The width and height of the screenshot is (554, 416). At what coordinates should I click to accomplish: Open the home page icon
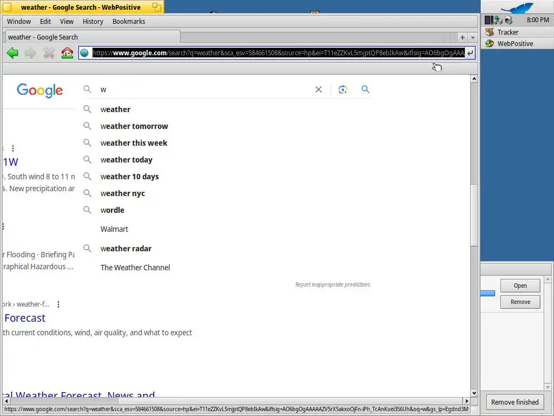(67, 53)
